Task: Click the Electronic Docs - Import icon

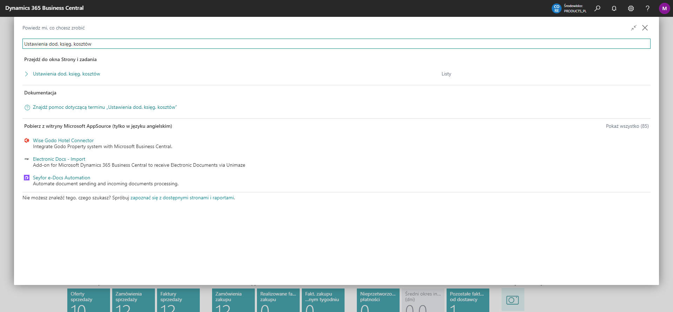Action: pyautogui.click(x=27, y=159)
